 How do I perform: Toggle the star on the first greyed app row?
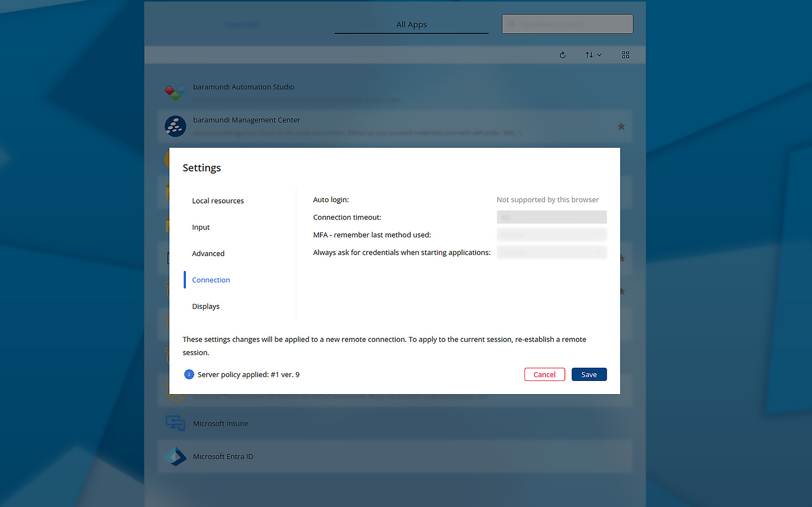tap(621, 258)
